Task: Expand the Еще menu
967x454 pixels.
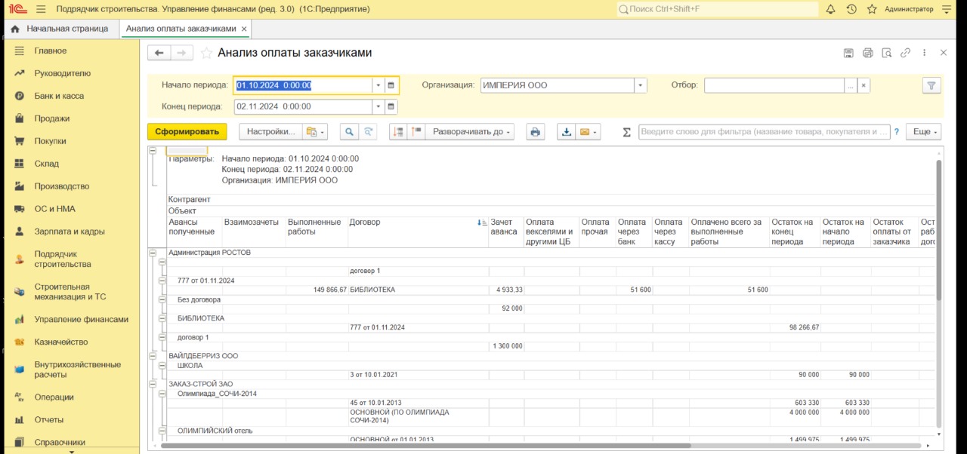Action: [925, 131]
